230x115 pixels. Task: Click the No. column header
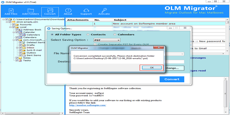click(103, 20)
